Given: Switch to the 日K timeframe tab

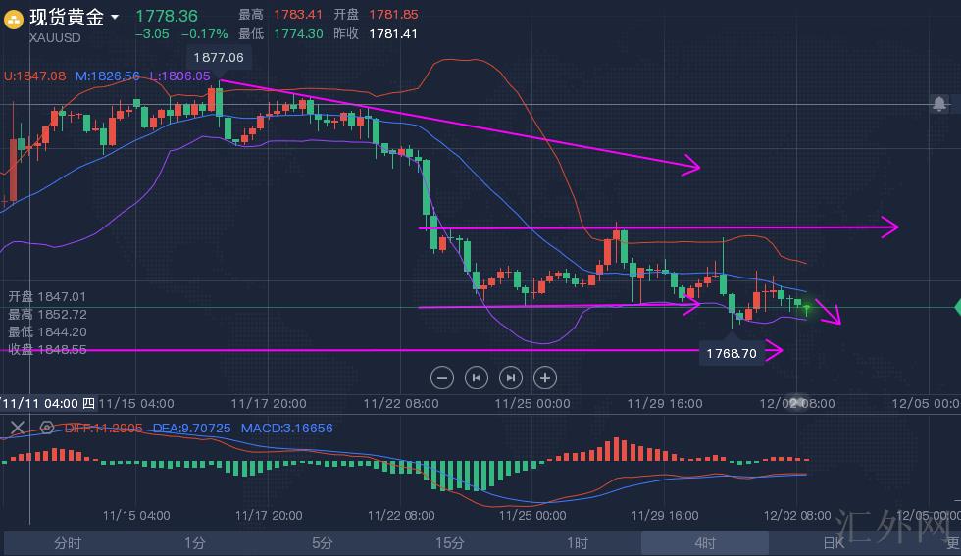Looking at the screenshot, I should pos(834,543).
